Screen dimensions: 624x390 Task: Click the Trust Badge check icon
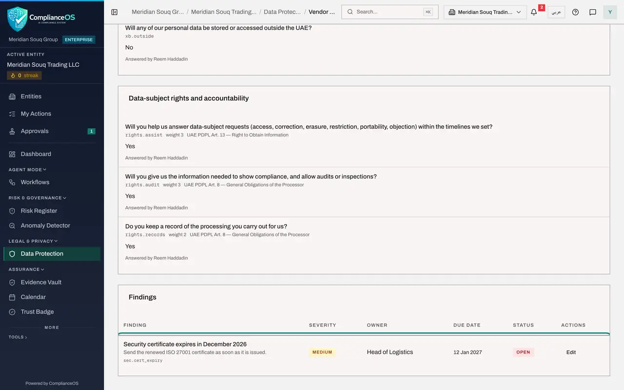(12, 312)
